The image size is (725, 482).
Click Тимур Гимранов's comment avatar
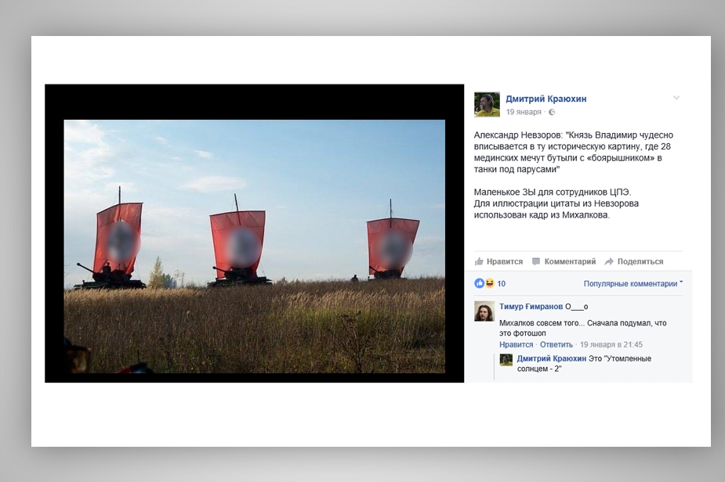484,311
